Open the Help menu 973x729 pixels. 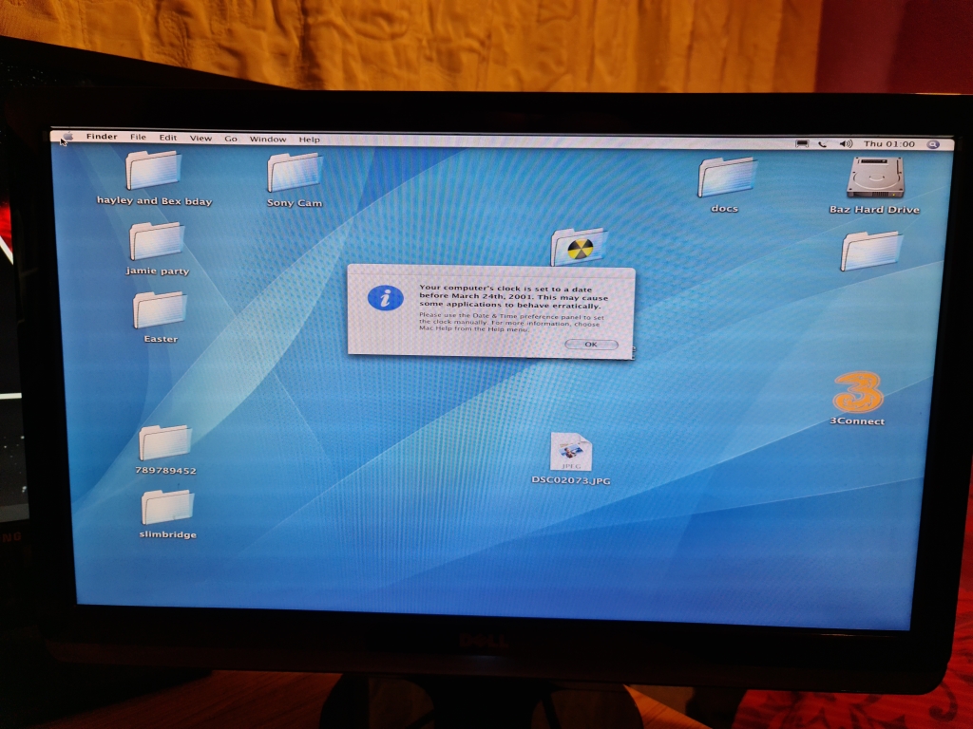[x=310, y=140]
